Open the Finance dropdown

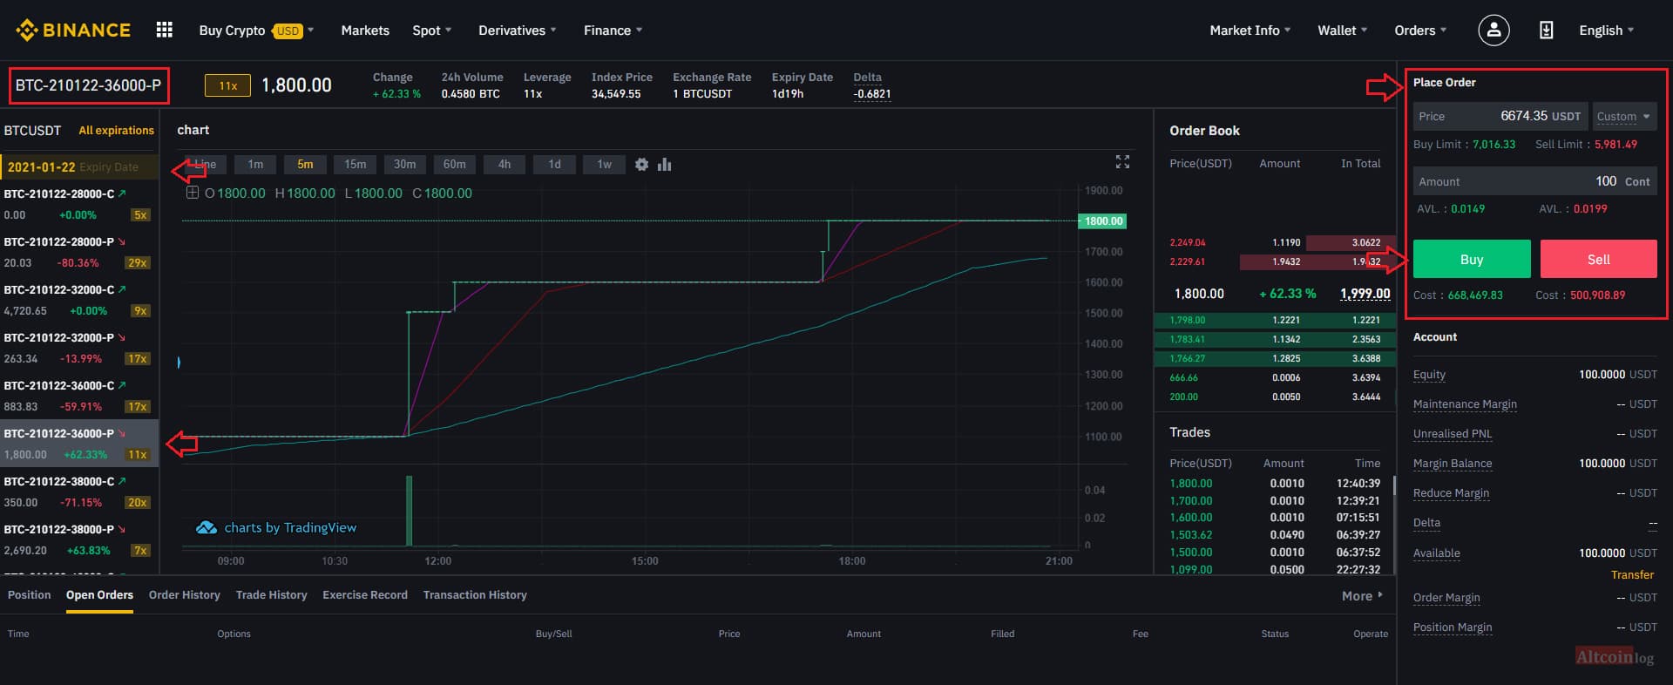pos(613,31)
